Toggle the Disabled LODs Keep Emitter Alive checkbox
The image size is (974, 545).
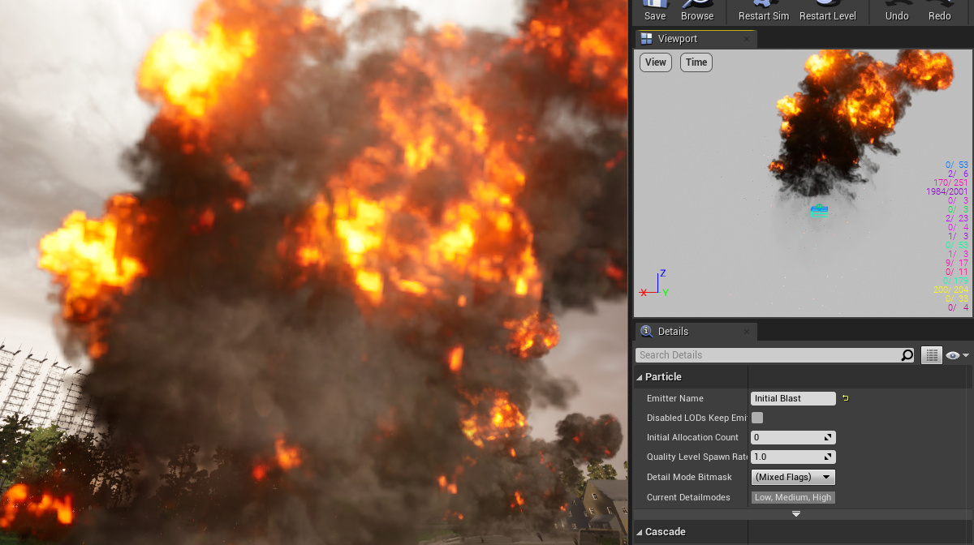tap(757, 418)
